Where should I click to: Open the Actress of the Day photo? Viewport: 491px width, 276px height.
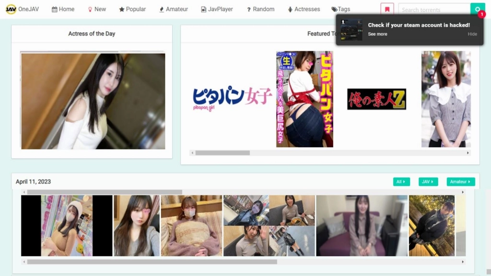[x=92, y=101]
